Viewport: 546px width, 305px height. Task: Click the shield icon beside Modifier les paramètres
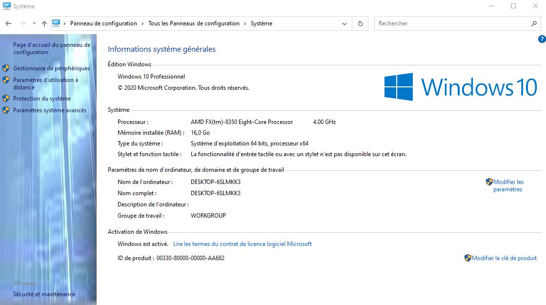489,182
